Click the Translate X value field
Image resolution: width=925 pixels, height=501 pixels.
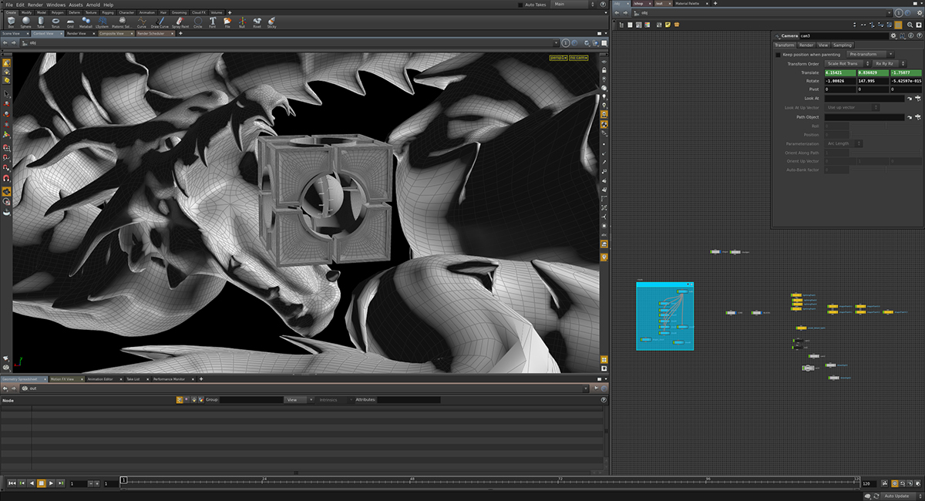click(x=840, y=72)
